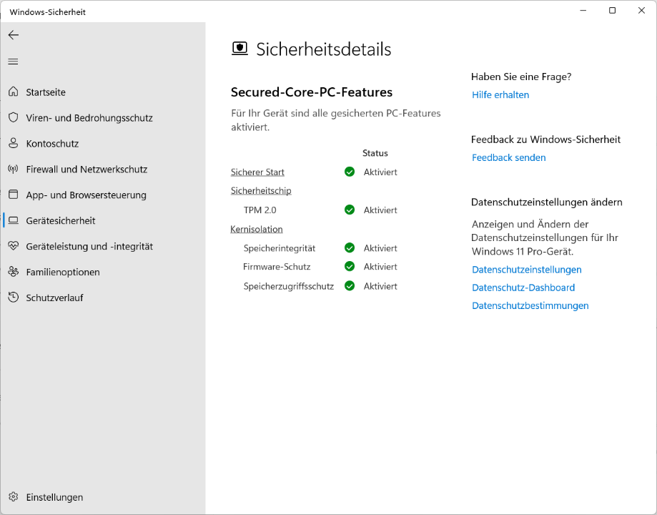Click the green check next to TPM 2.0
The width and height of the screenshot is (657, 515).
click(350, 210)
